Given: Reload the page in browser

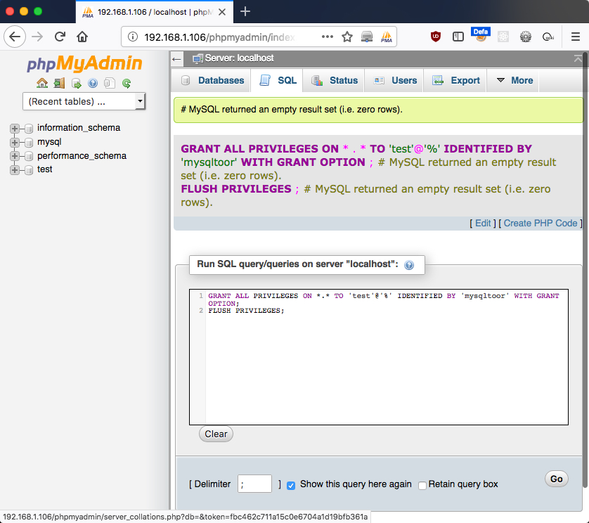Looking at the screenshot, I should point(60,37).
